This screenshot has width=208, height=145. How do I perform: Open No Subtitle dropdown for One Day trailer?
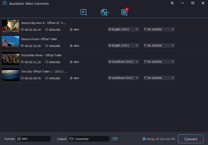(x=159, y=78)
